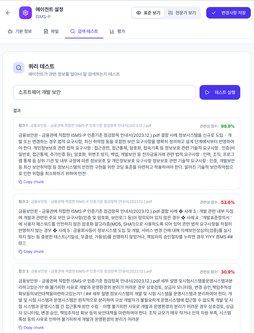Switch to the 평가 tab

[117, 31]
